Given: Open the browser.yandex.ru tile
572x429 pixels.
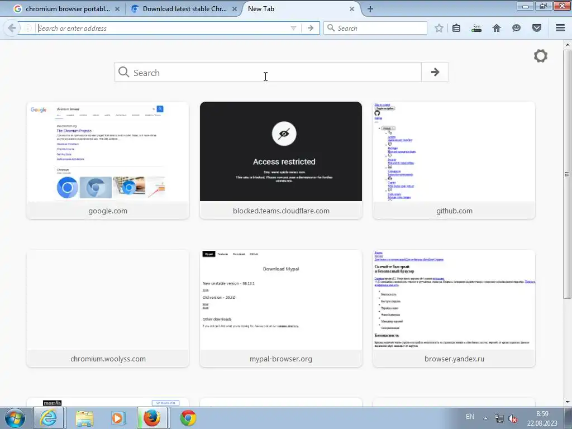Looking at the screenshot, I should [454, 308].
